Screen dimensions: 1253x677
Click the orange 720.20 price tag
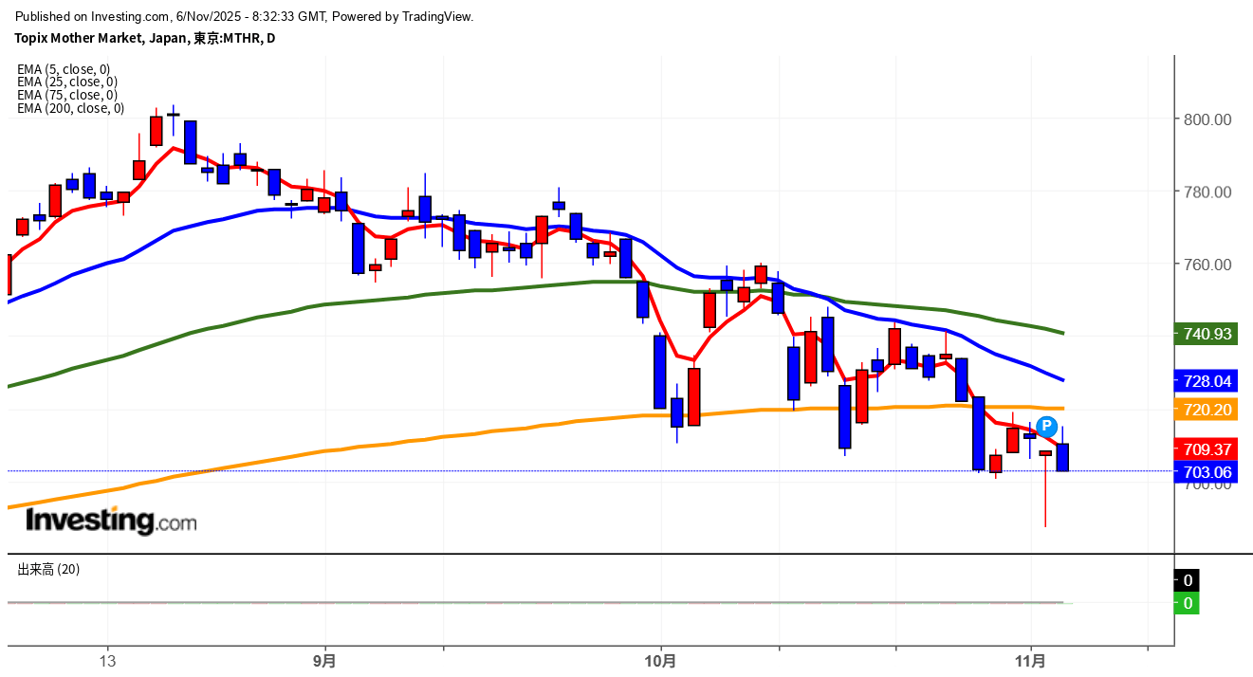(1207, 410)
